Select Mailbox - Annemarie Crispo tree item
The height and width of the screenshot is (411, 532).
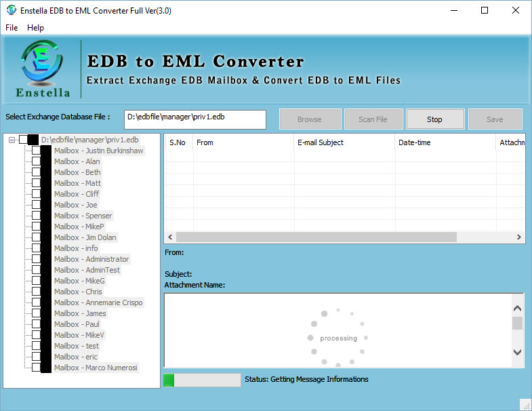click(98, 302)
